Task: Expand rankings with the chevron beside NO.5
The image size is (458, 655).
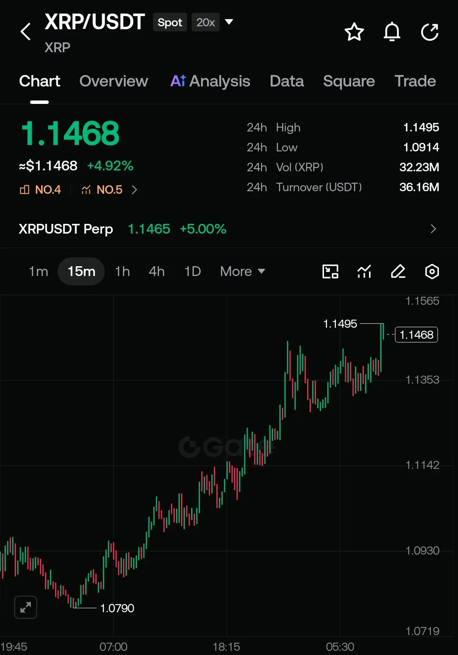Action: [x=134, y=190]
